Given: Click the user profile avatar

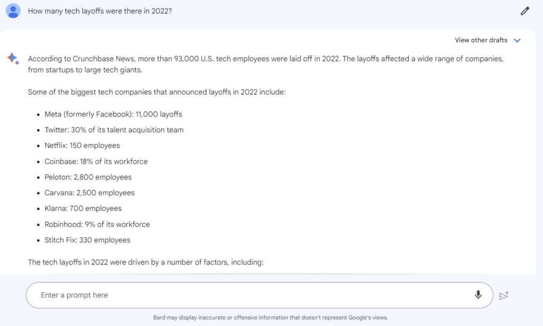Looking at the screenshot, I should 13,11.
